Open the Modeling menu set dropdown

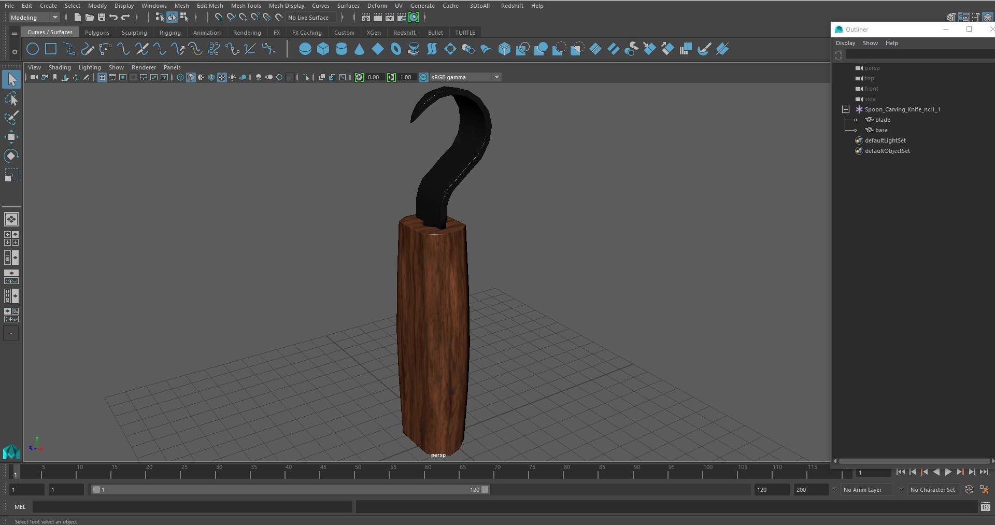coord(34,17)
